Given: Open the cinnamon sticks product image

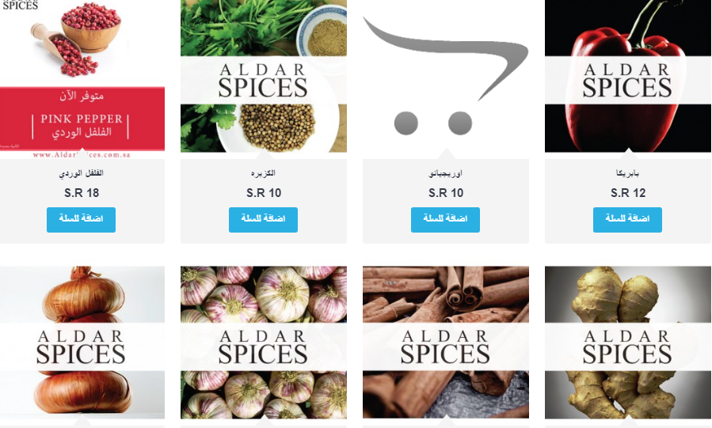Looking at the screenshot, I should point(445,343).
